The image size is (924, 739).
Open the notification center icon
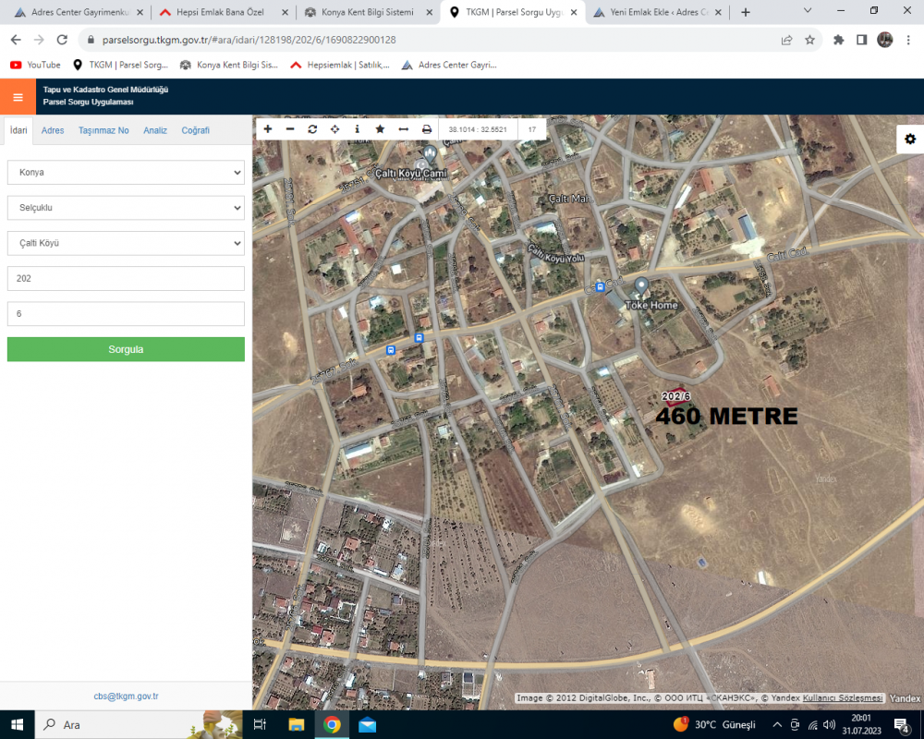pos(901,725)
